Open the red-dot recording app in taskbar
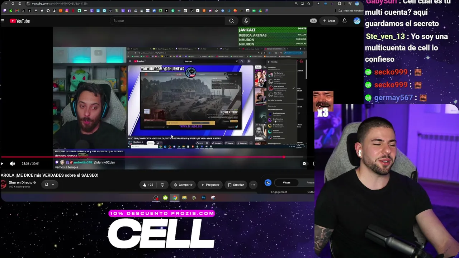Screen dimensions: 459x258 pyautogui.click(x=156, y=198)
